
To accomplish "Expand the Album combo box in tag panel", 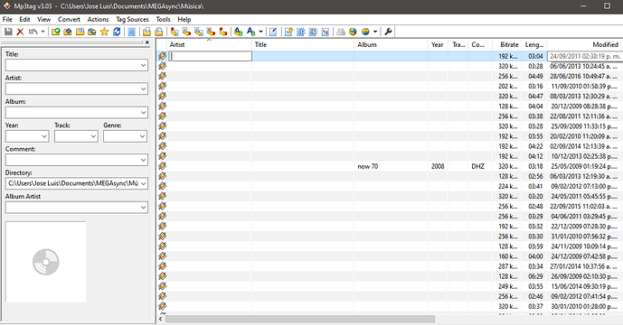I will 144,113.
